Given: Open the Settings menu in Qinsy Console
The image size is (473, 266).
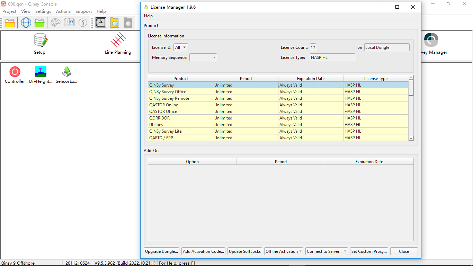Looking at the screenshot, I should click(x=43, y=11).
